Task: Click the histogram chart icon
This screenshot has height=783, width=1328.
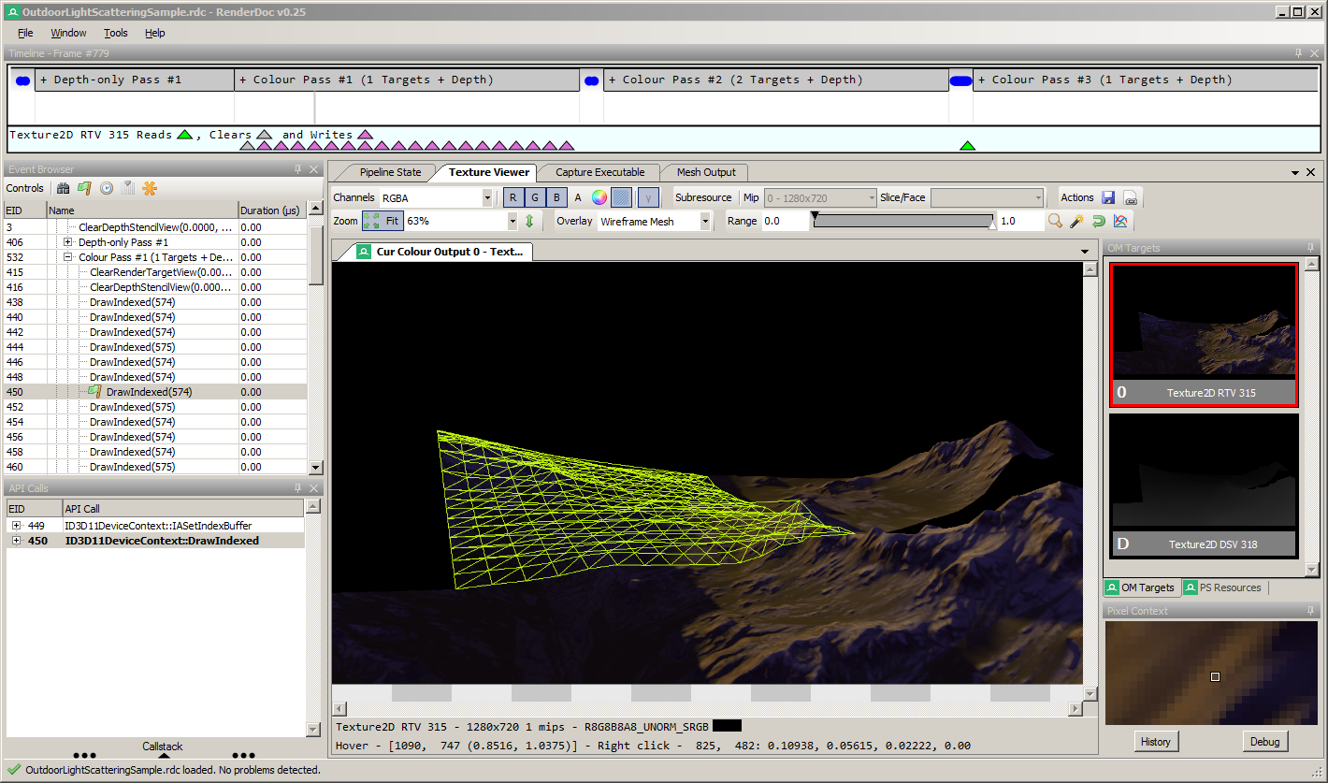Action: click(1120, 222)
